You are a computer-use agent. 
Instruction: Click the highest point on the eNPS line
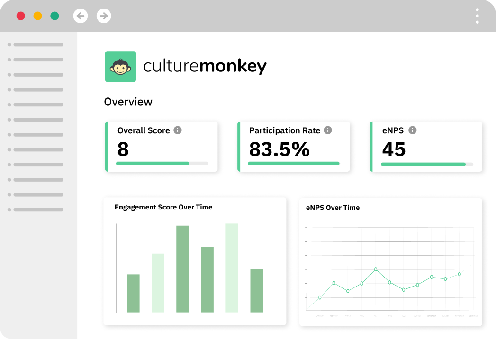(376, 269)
